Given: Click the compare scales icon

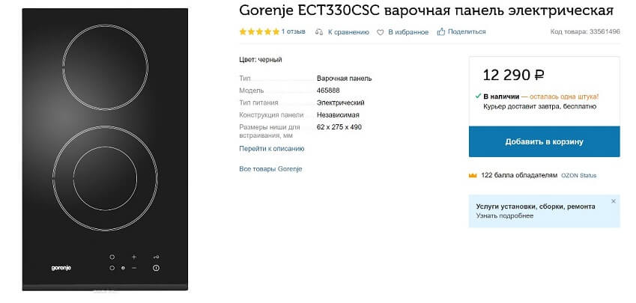Looking at the screenshot, I should (319, 32).
